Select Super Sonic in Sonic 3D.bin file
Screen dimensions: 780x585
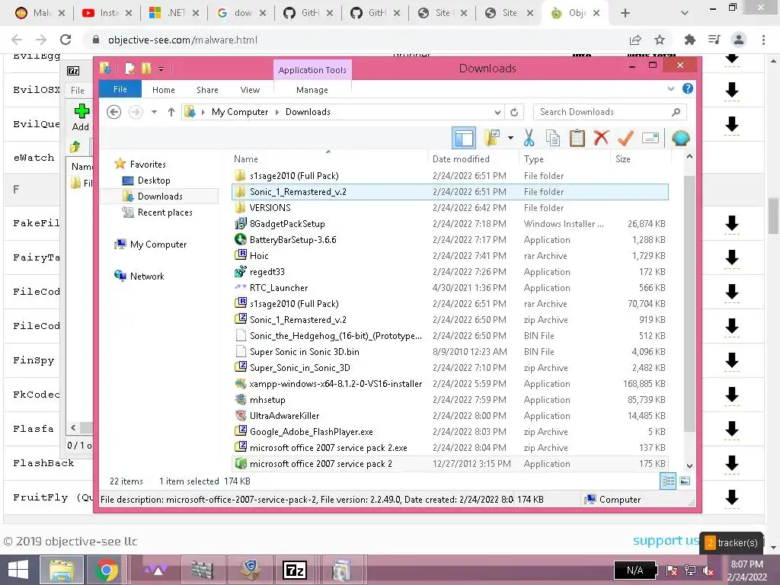(449, 352)
